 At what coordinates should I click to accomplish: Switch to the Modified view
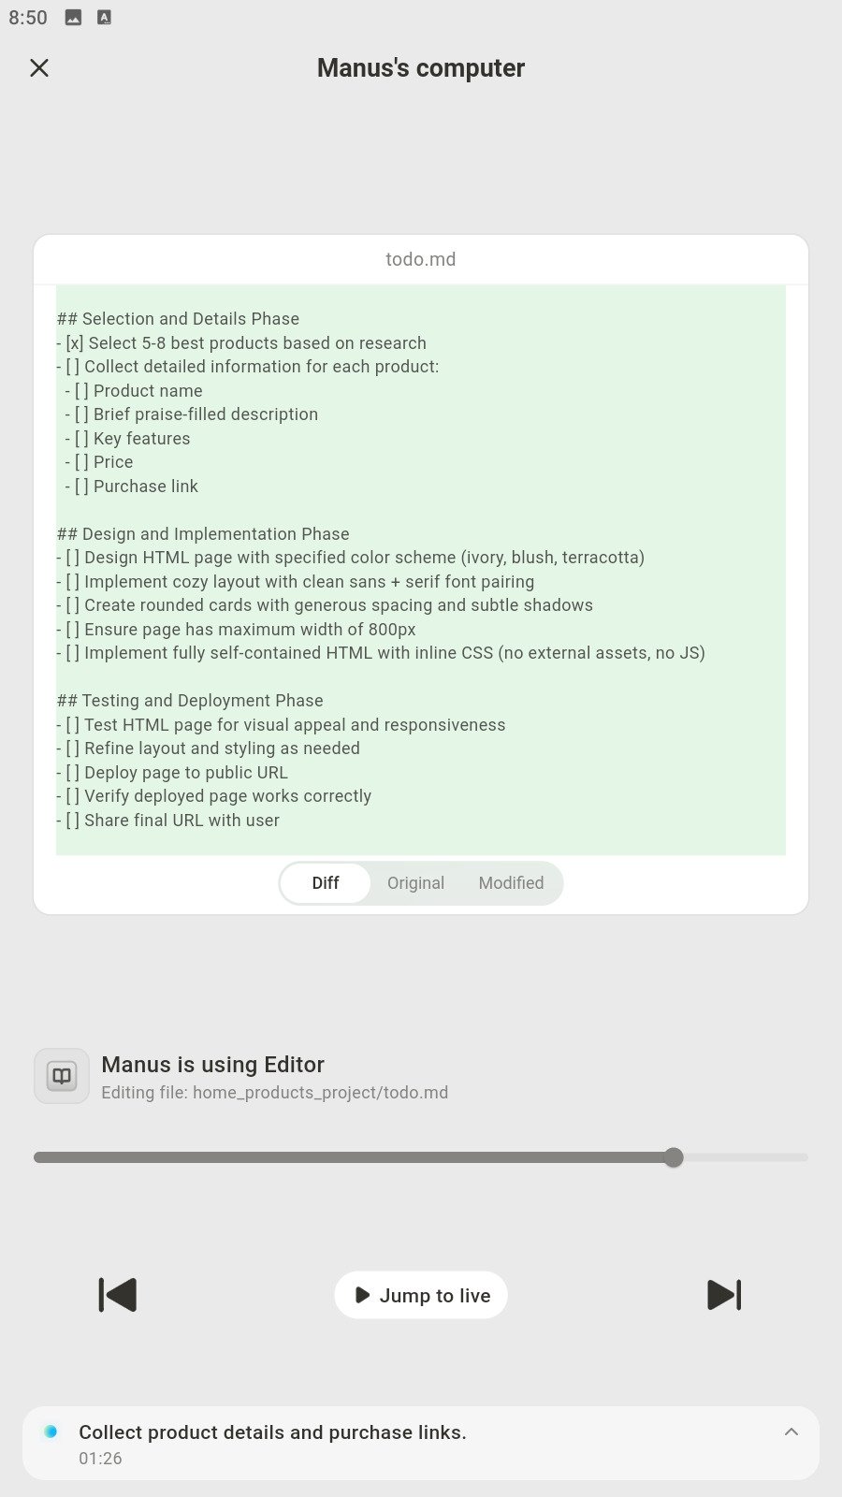coord(511,883)
